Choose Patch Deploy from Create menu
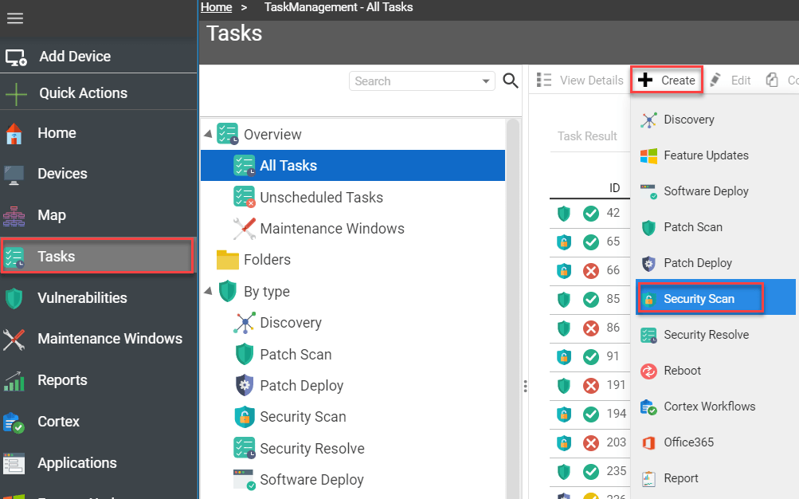 pos(714,263)
